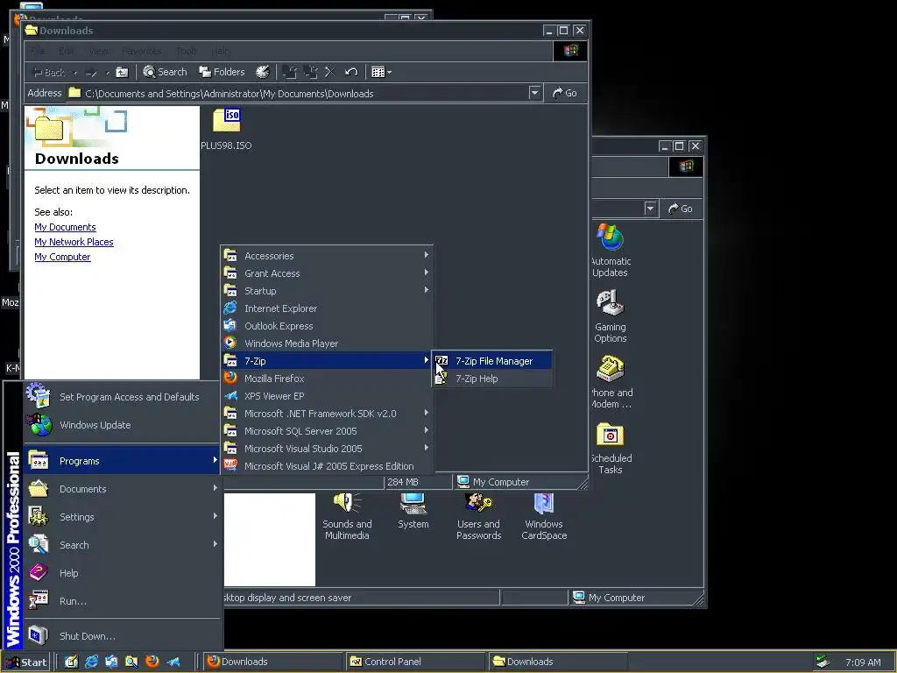The image size is (897, 673).
Task: Follow the My Documents link
Action: [65, 227]
